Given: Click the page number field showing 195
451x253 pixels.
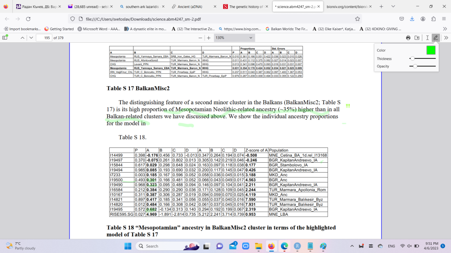Looking at the screenshot, I should click(x=43, y=38).
